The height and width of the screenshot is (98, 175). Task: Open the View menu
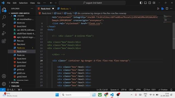(32, 3)
